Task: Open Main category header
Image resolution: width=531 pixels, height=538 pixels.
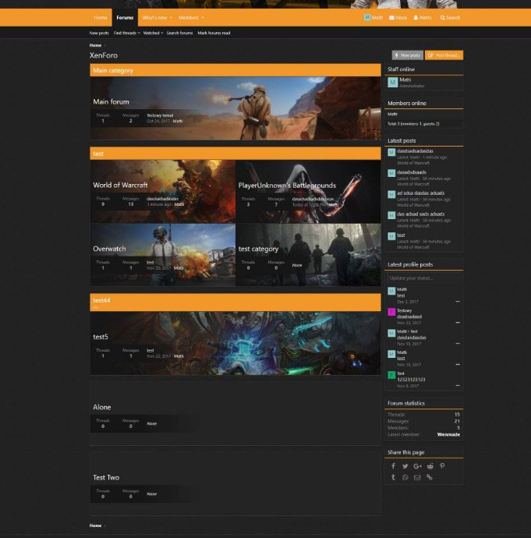Action: click(113, 70)
